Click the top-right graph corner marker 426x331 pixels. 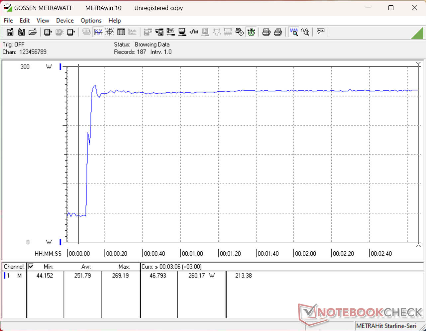[x=418, y=64]
